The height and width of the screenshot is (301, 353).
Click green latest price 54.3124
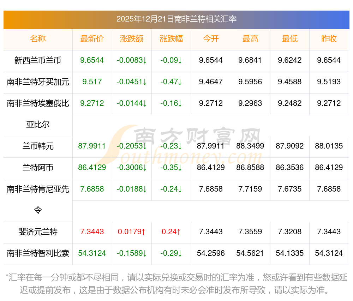coord(92,253)
